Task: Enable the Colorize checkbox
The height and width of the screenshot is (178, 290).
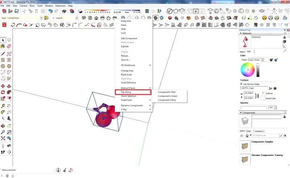Action: click(264, 93)
